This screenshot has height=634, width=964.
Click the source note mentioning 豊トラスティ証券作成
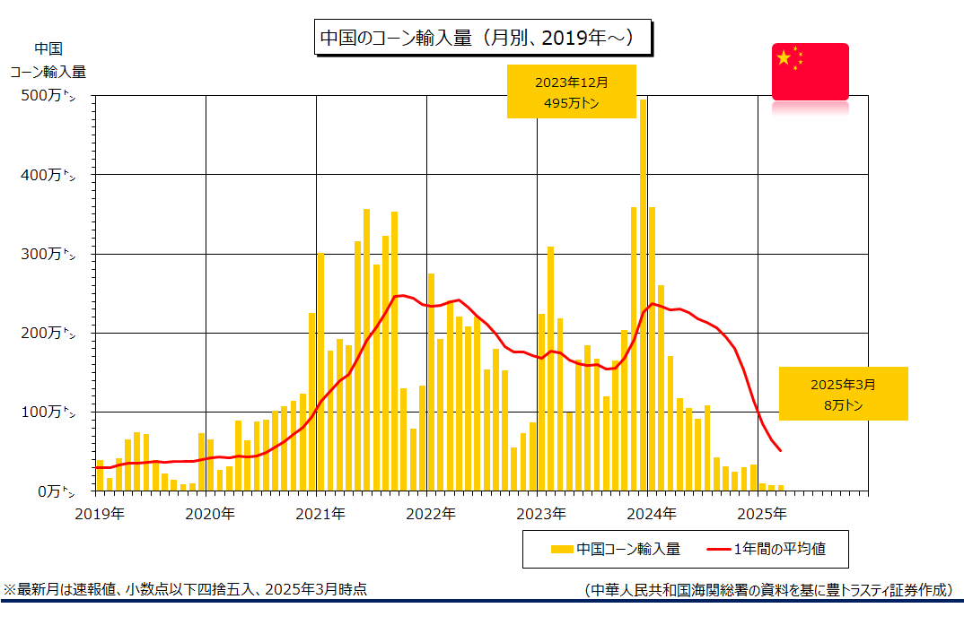(x=768, y=590)
